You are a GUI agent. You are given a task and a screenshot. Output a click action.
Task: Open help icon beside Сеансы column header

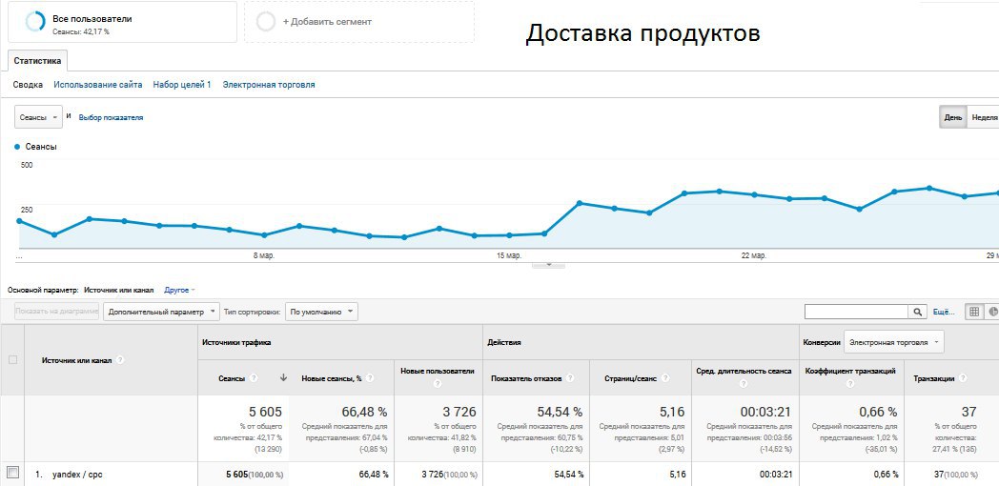point(254,377)
